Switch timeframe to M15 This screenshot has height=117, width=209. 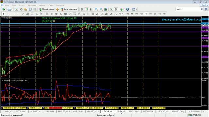point(137,14)
